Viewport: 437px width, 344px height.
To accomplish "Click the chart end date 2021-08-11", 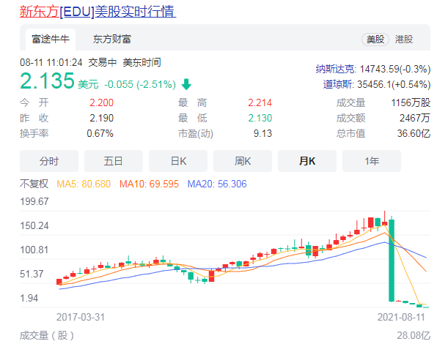I will pos(401,317).
